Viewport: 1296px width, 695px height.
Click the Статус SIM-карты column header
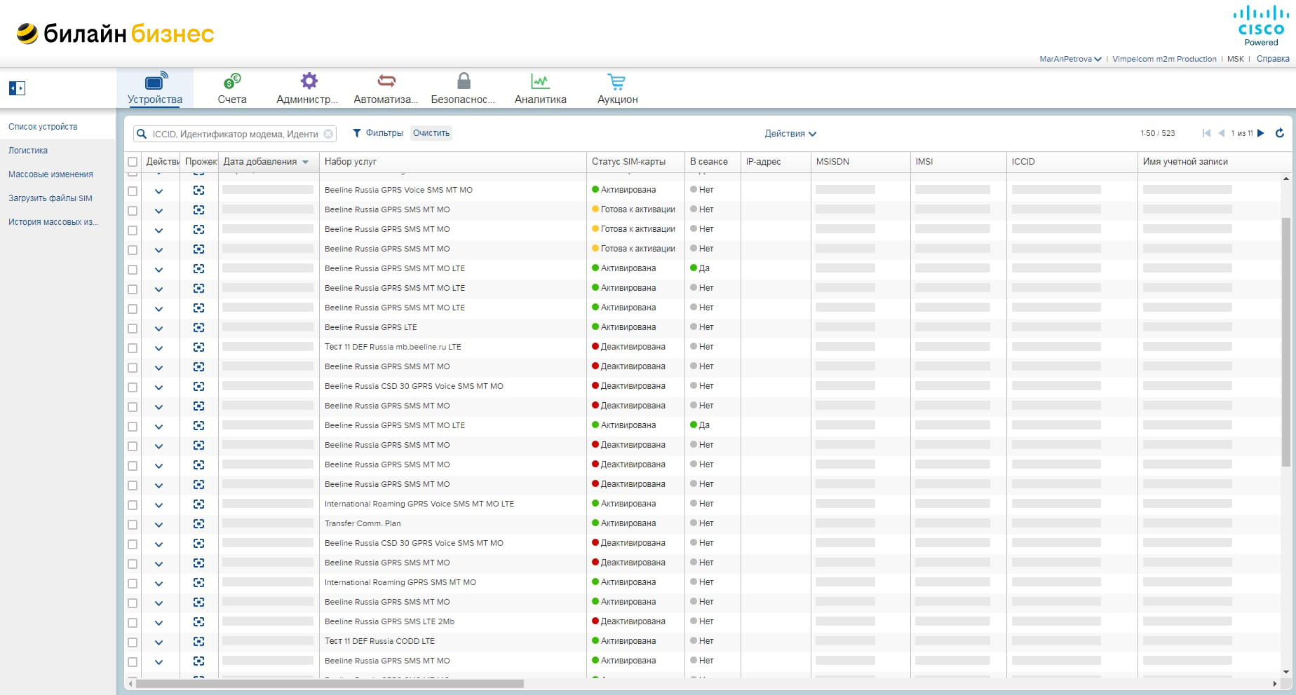[x=635, y=162]
